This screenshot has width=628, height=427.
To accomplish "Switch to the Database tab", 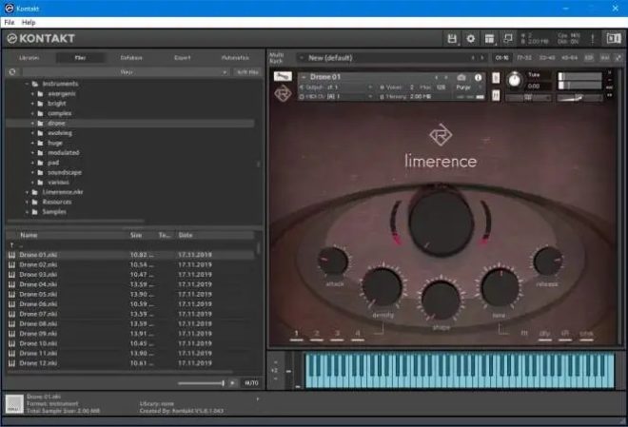I will (131, 58).
